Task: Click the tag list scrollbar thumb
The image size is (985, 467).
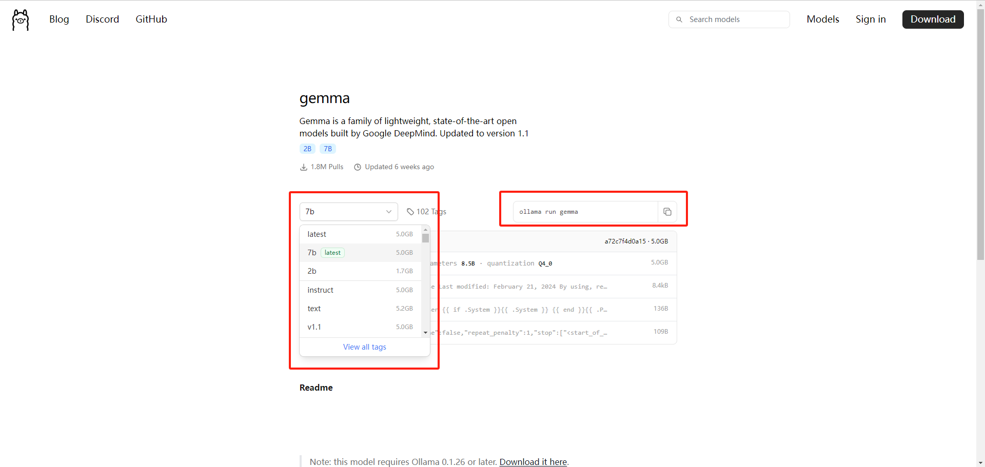Action: click(425, 238)
